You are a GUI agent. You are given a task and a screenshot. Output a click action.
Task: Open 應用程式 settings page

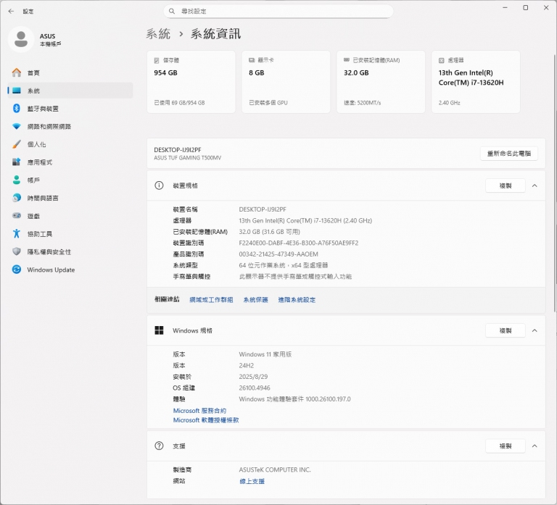(70, 162)
